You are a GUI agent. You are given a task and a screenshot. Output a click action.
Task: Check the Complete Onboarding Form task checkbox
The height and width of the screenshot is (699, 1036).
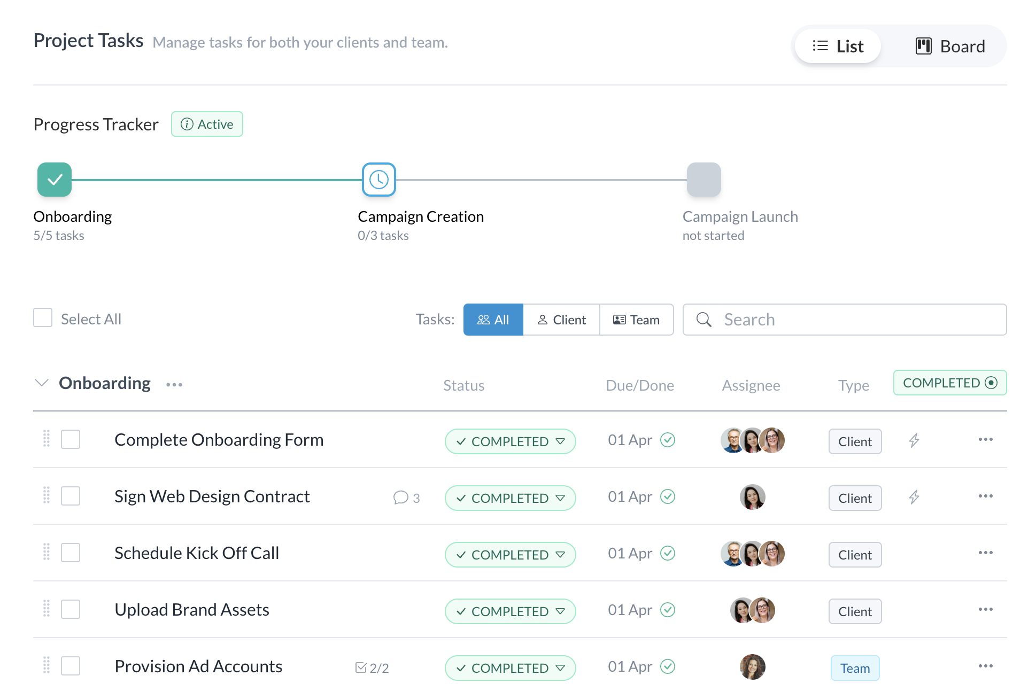point(71,439)
